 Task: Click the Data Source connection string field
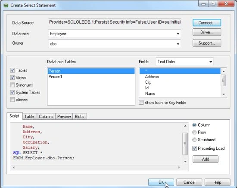coord(115,22)
